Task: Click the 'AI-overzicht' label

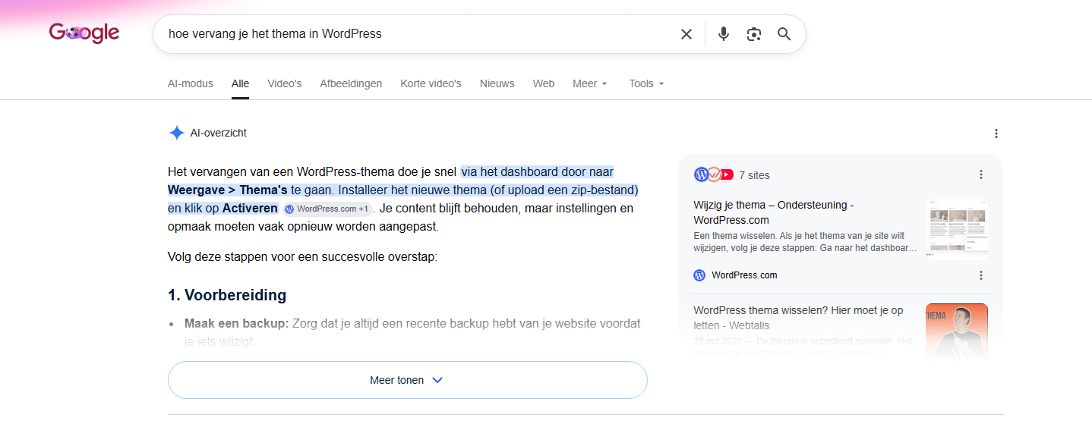Action: tap(219, 133)
